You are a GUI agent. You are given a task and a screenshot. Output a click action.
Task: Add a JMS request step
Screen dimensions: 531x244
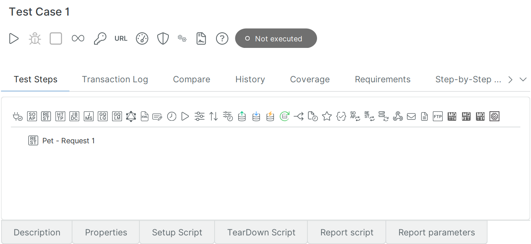(x=89, y=116)
